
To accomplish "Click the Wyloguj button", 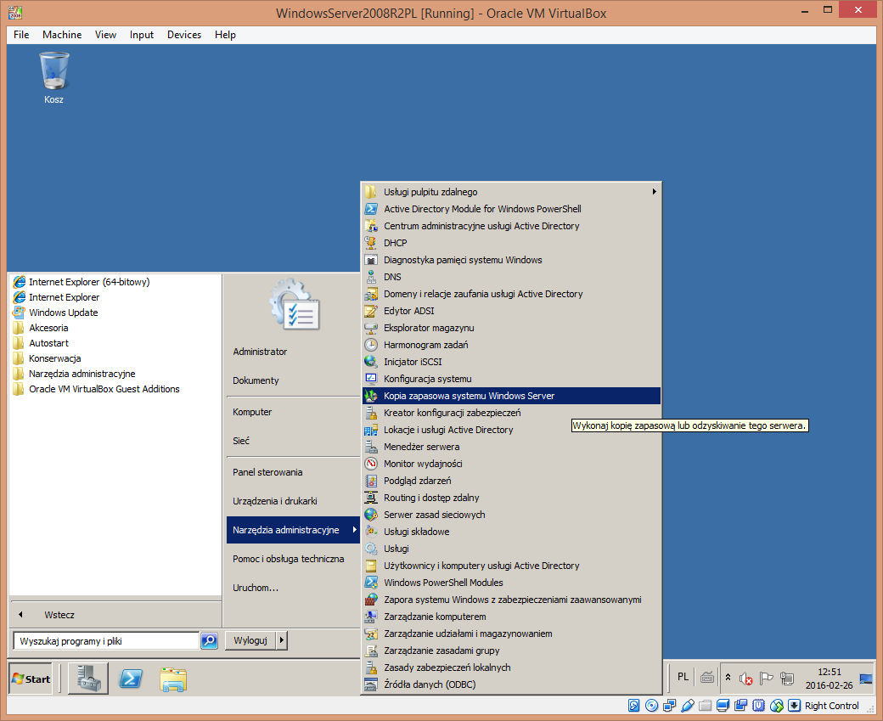I will pyautogui.click(x=250, y=640).
